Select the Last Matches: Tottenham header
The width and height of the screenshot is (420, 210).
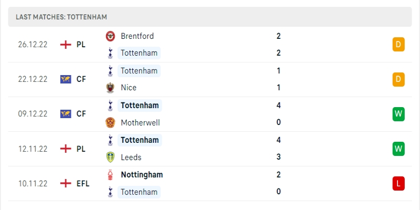coord(61,17)
